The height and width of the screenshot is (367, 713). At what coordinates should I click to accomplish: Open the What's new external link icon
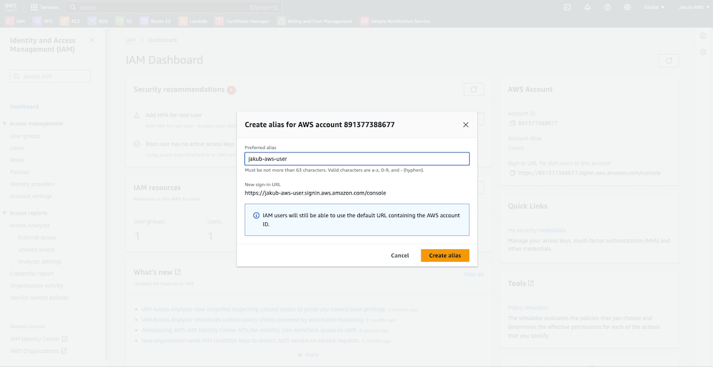(178, 272)
